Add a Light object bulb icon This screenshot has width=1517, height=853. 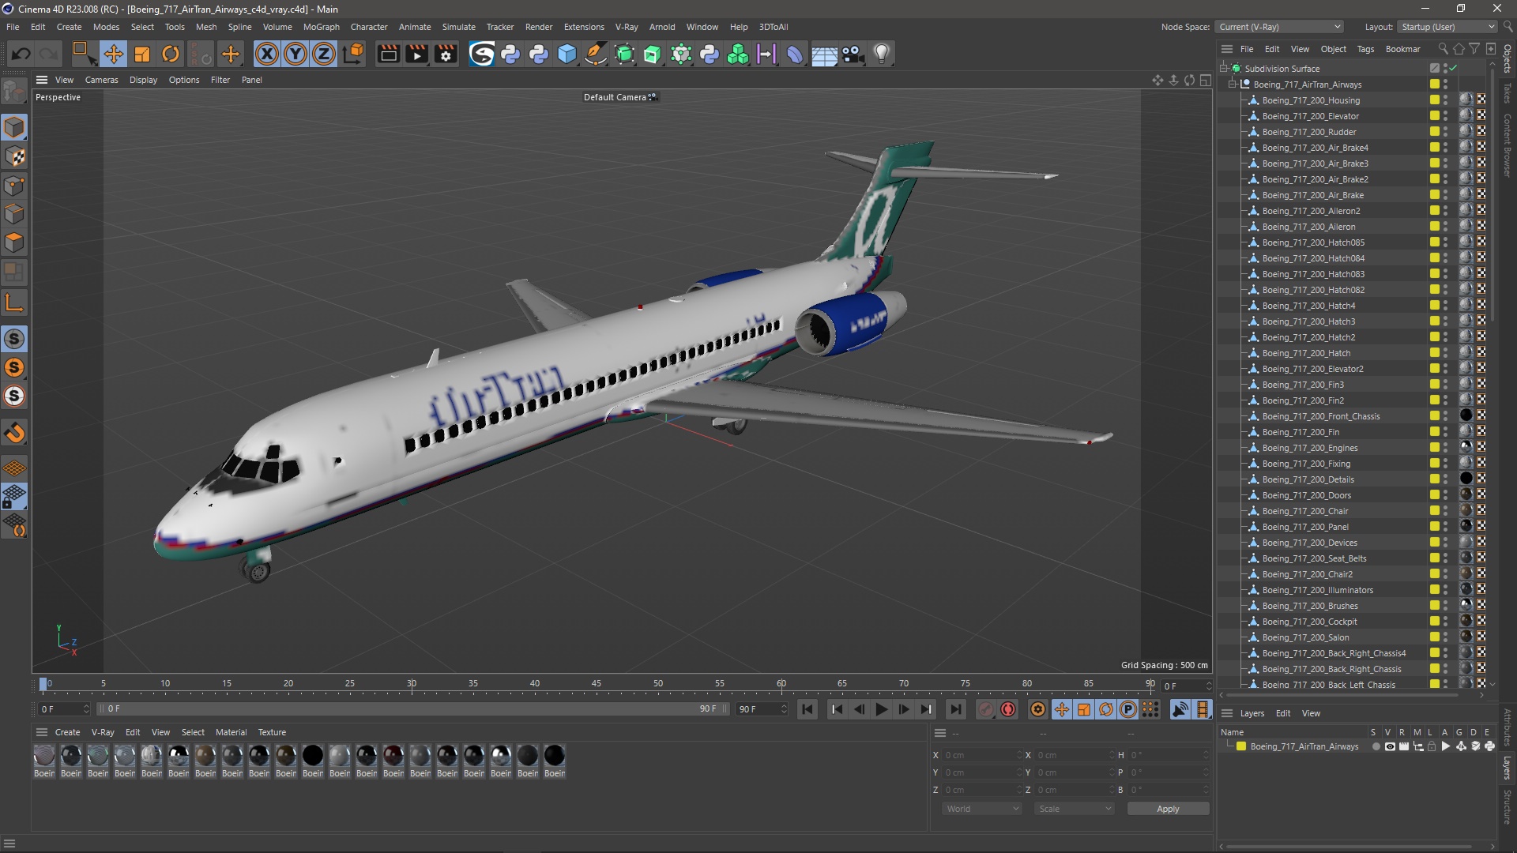pos(882,54)
